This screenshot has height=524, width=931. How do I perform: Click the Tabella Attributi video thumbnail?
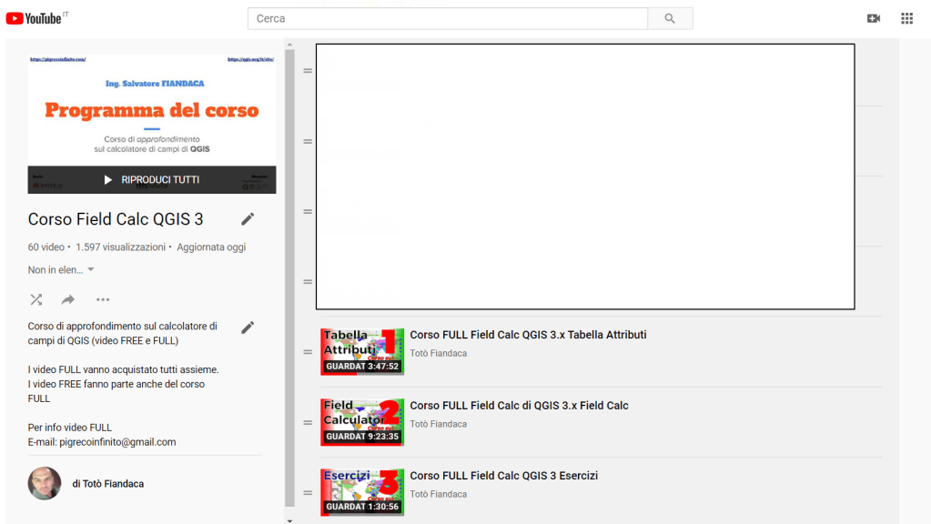tap(362, 352)
